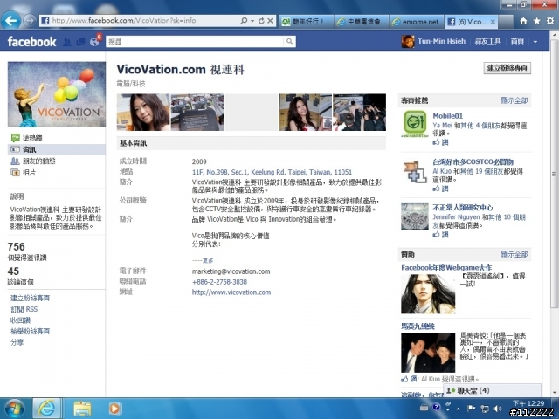Screen dimensions: 559x419
Task: Click the browser back arrow button
Action: click(10, 21)
